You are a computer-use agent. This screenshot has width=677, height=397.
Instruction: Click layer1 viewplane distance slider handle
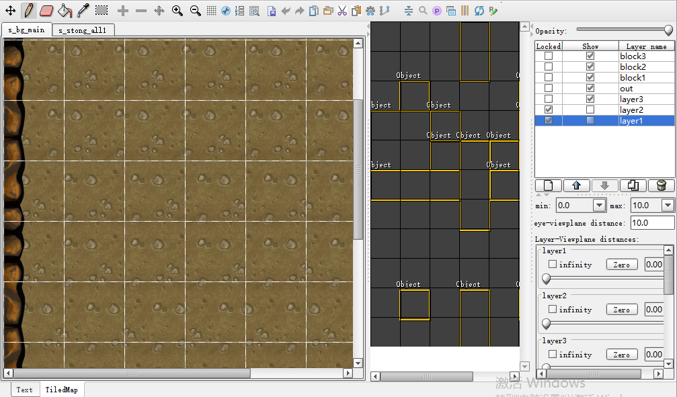click(x=546, y=279)
